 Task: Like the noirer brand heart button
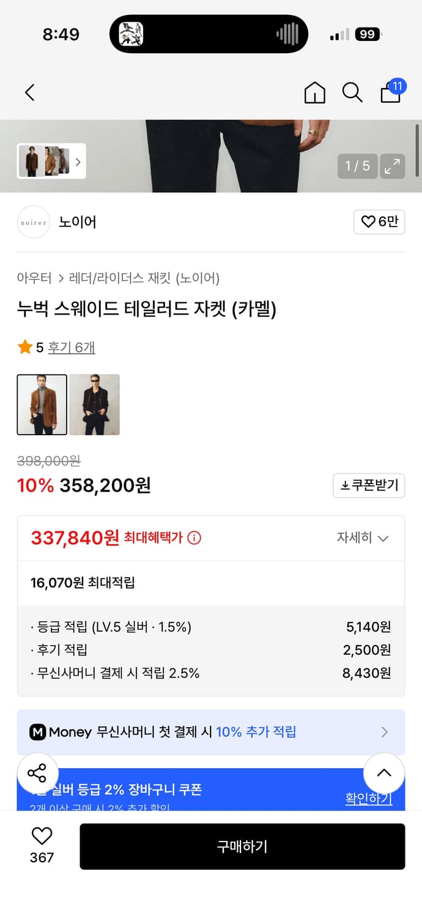click(379, 222)
